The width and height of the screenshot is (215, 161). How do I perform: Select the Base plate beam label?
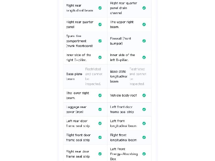pos(74,76)
